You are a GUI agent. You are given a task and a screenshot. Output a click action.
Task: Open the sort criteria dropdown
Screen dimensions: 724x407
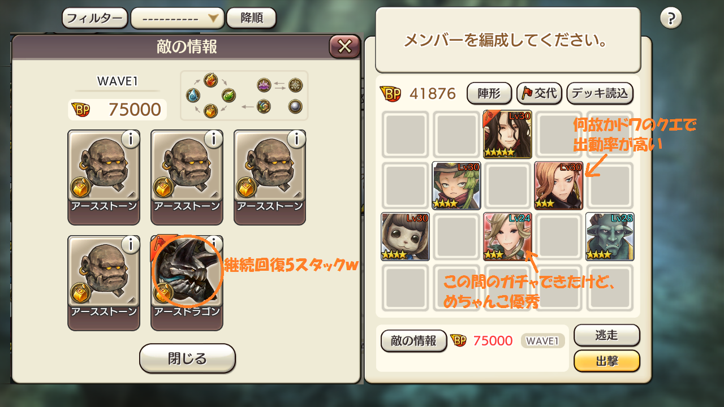[178, 18]
